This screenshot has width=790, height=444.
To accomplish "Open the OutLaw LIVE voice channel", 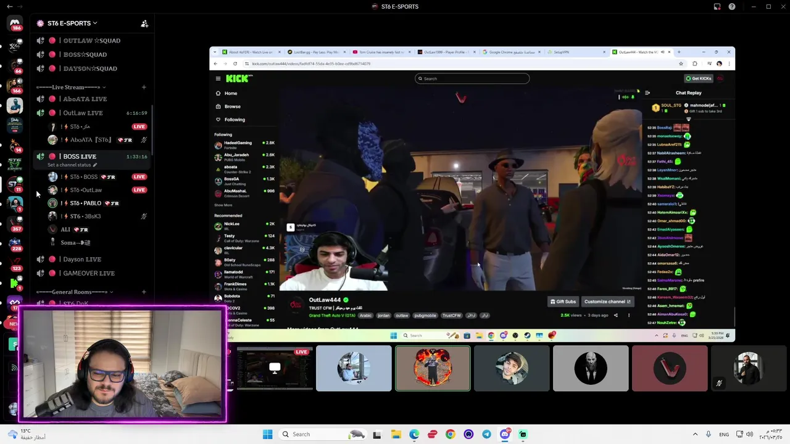I will pos(93,113).
